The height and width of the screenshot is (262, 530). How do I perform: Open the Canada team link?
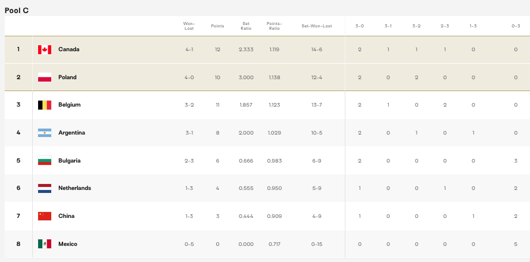tap(68, 49)
